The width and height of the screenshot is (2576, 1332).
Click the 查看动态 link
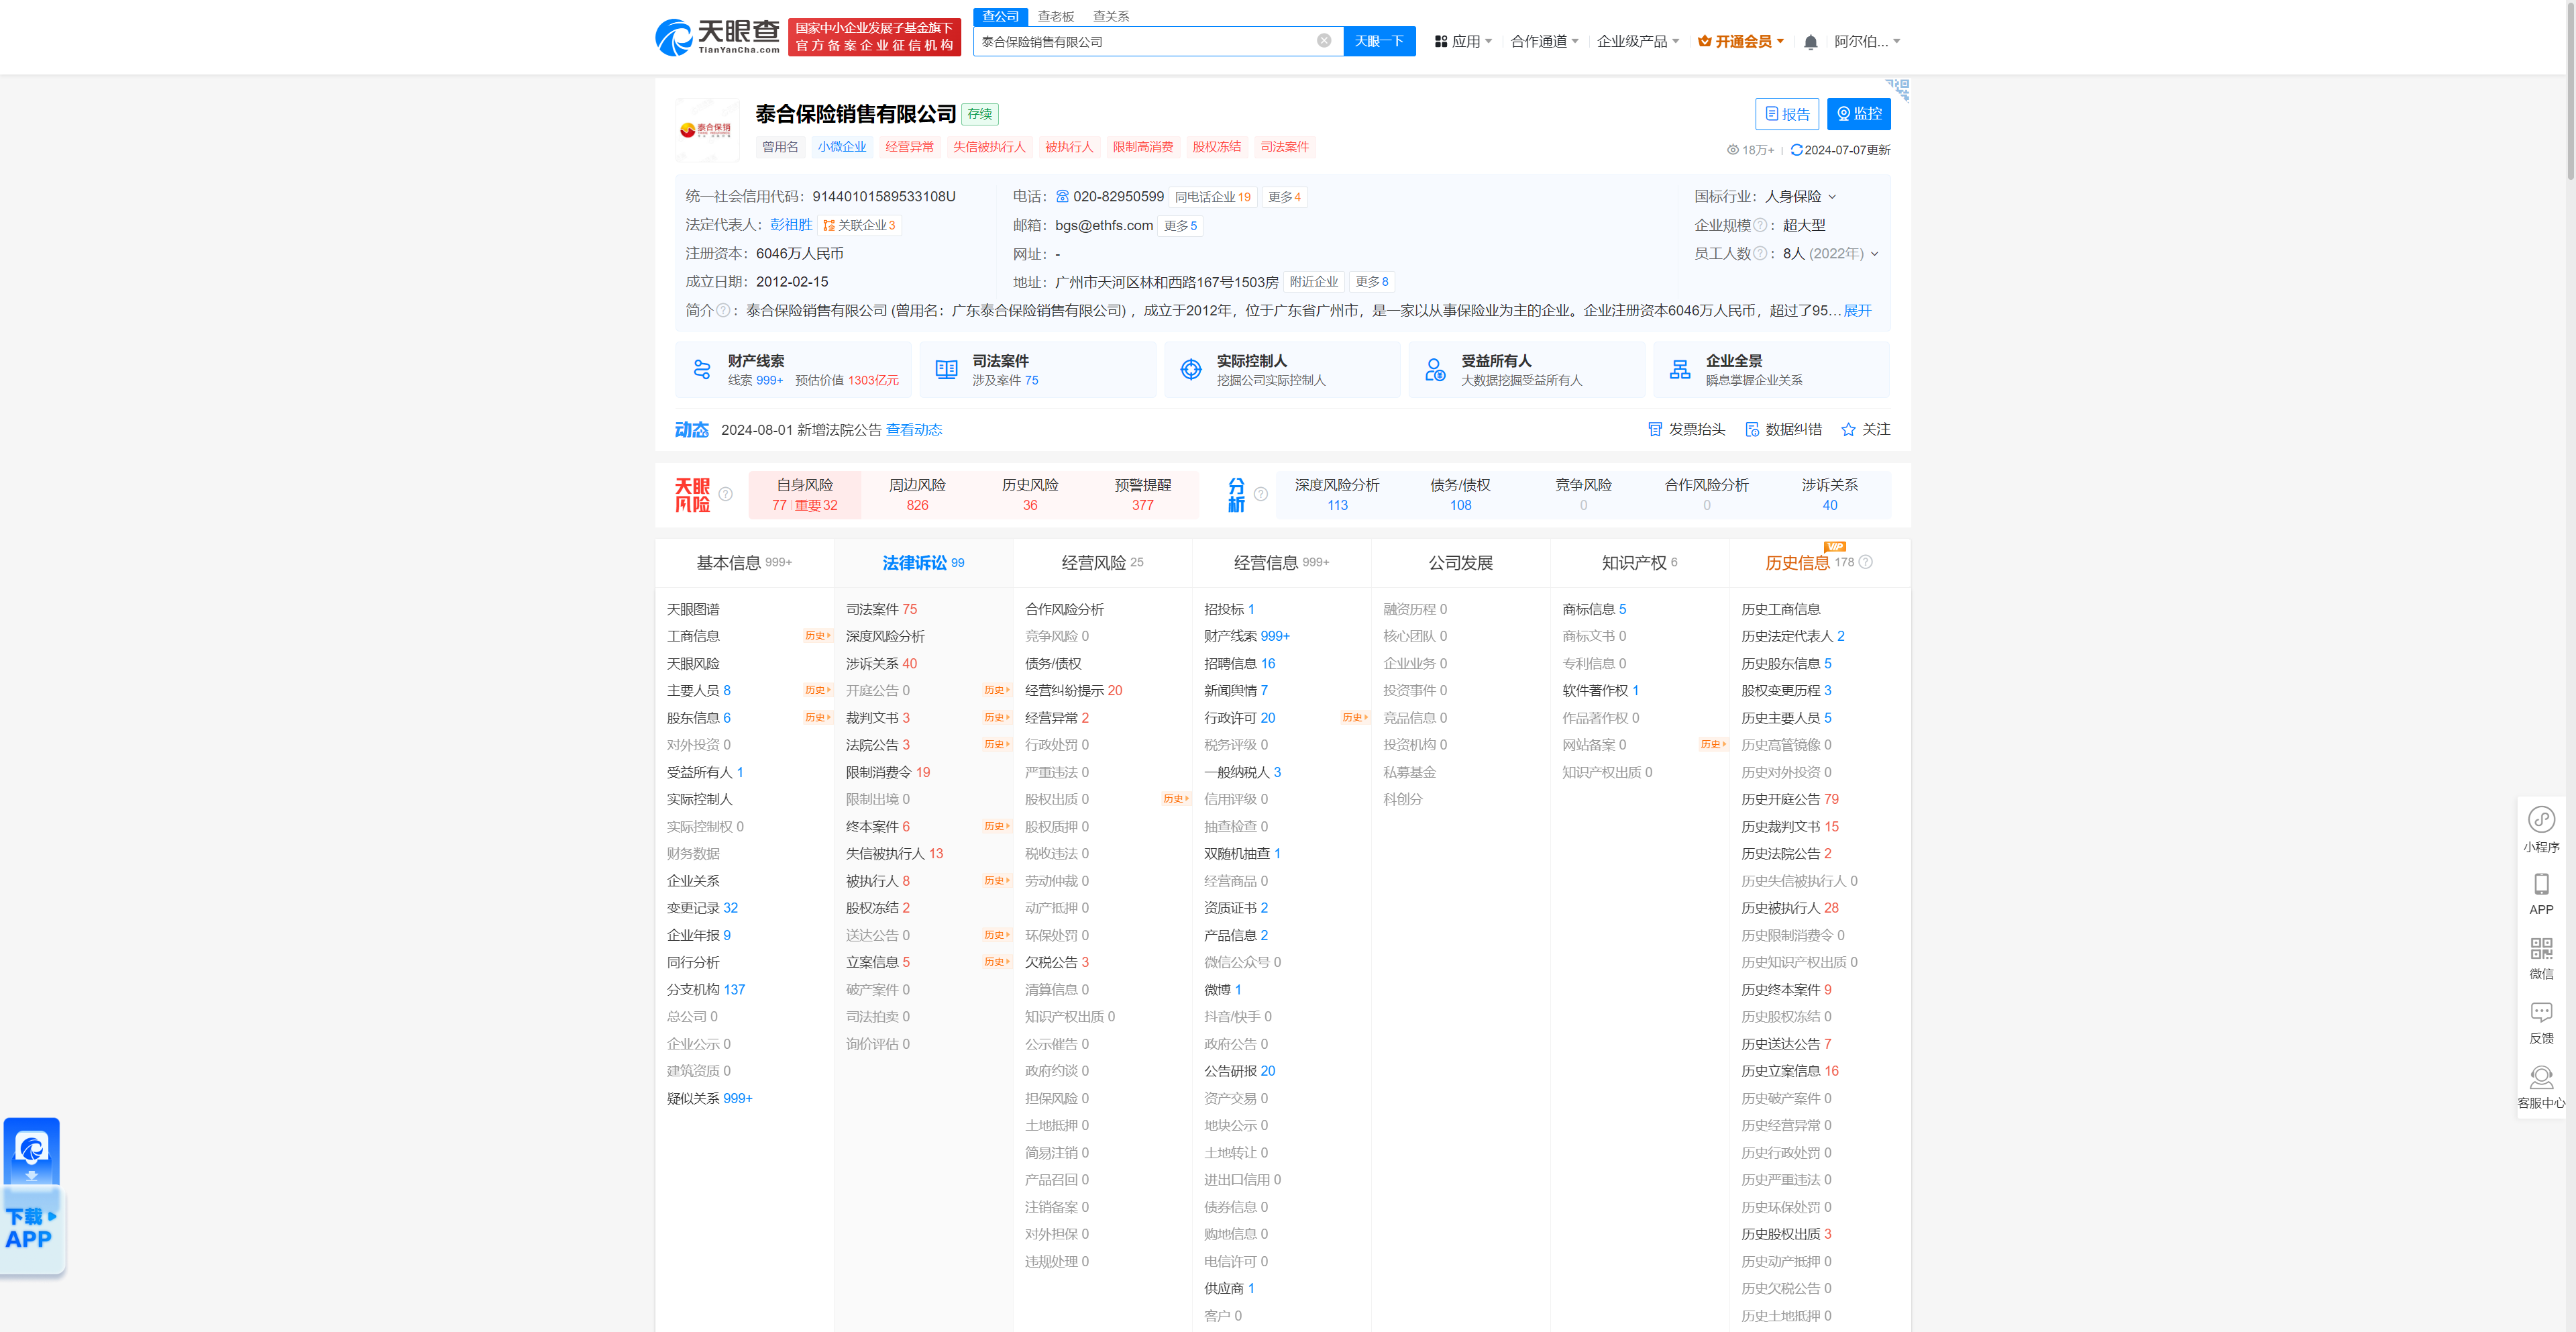[x=913, y=430]
